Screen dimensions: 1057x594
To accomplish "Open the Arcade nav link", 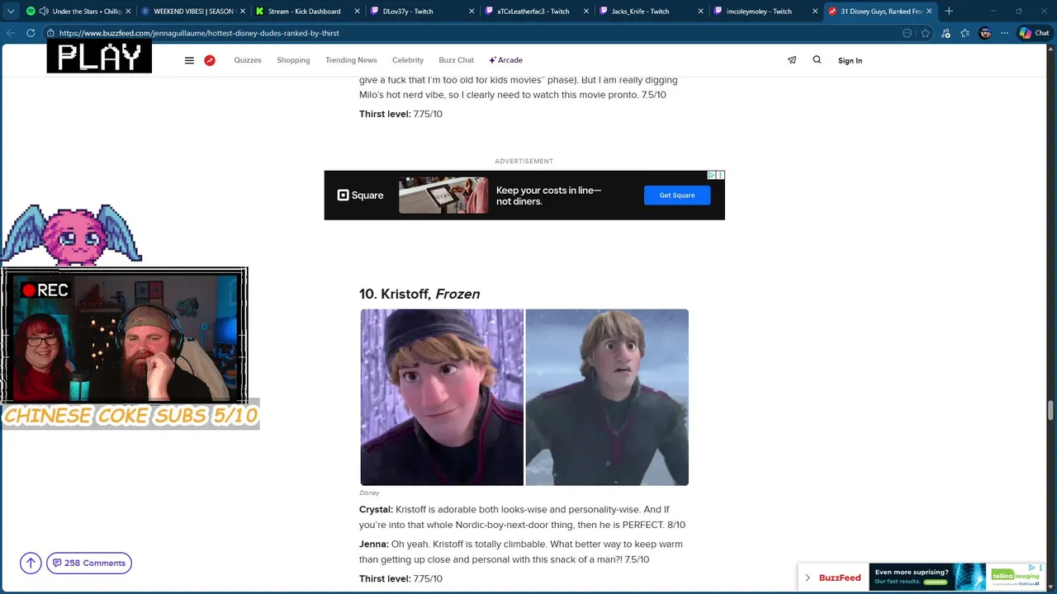I will pyautogui.click(x=506, y=60).
